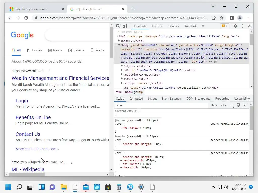Viewport: 258px width, 193px height.
Task: Open options for the ml.com result
Action: 50,71
